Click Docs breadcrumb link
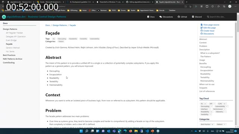The height and width of the screenshot is (134, 239). pyautogui.click(x=47, y=25)
